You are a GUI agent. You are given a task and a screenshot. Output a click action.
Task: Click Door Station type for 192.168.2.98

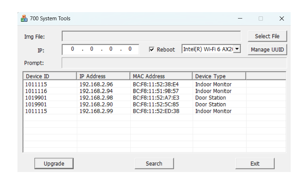[x=211, y=98]
